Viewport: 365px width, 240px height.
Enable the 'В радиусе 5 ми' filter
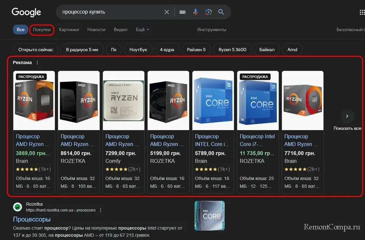(x=82, y=50)
